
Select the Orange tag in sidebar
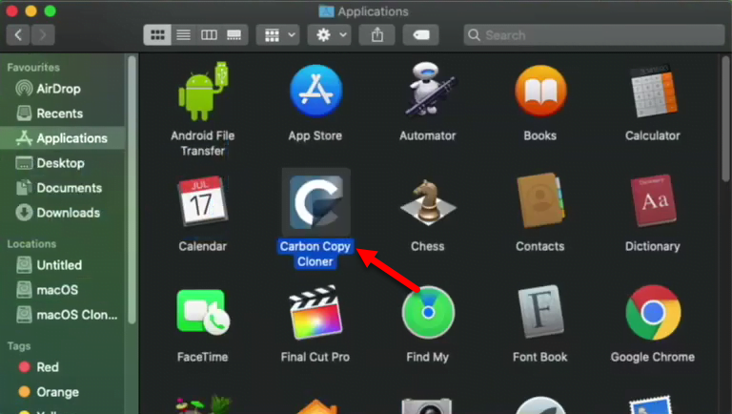click(x=63, y=392)
